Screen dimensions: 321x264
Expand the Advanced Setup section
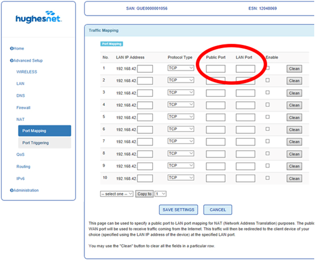pos(27,61)
